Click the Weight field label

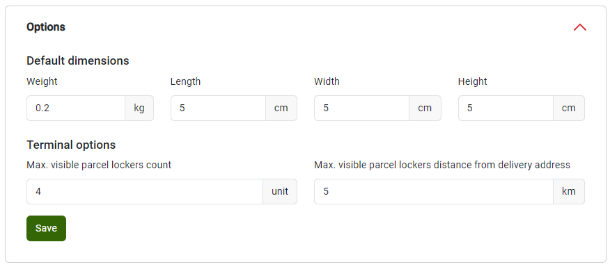tap(42, 81)
